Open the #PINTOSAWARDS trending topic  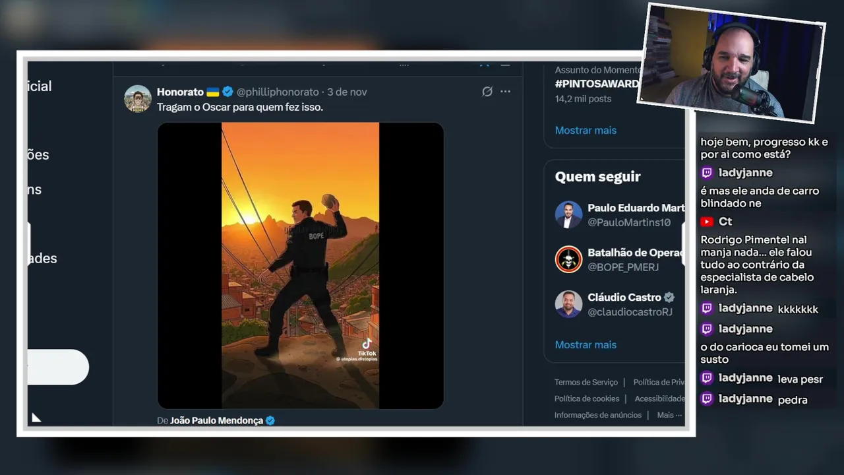point(597,84)
